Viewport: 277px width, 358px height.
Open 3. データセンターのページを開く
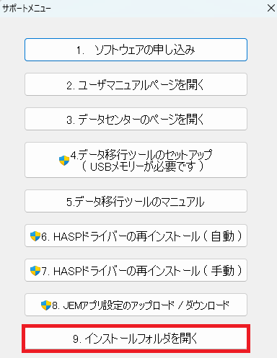coord(136,119)
